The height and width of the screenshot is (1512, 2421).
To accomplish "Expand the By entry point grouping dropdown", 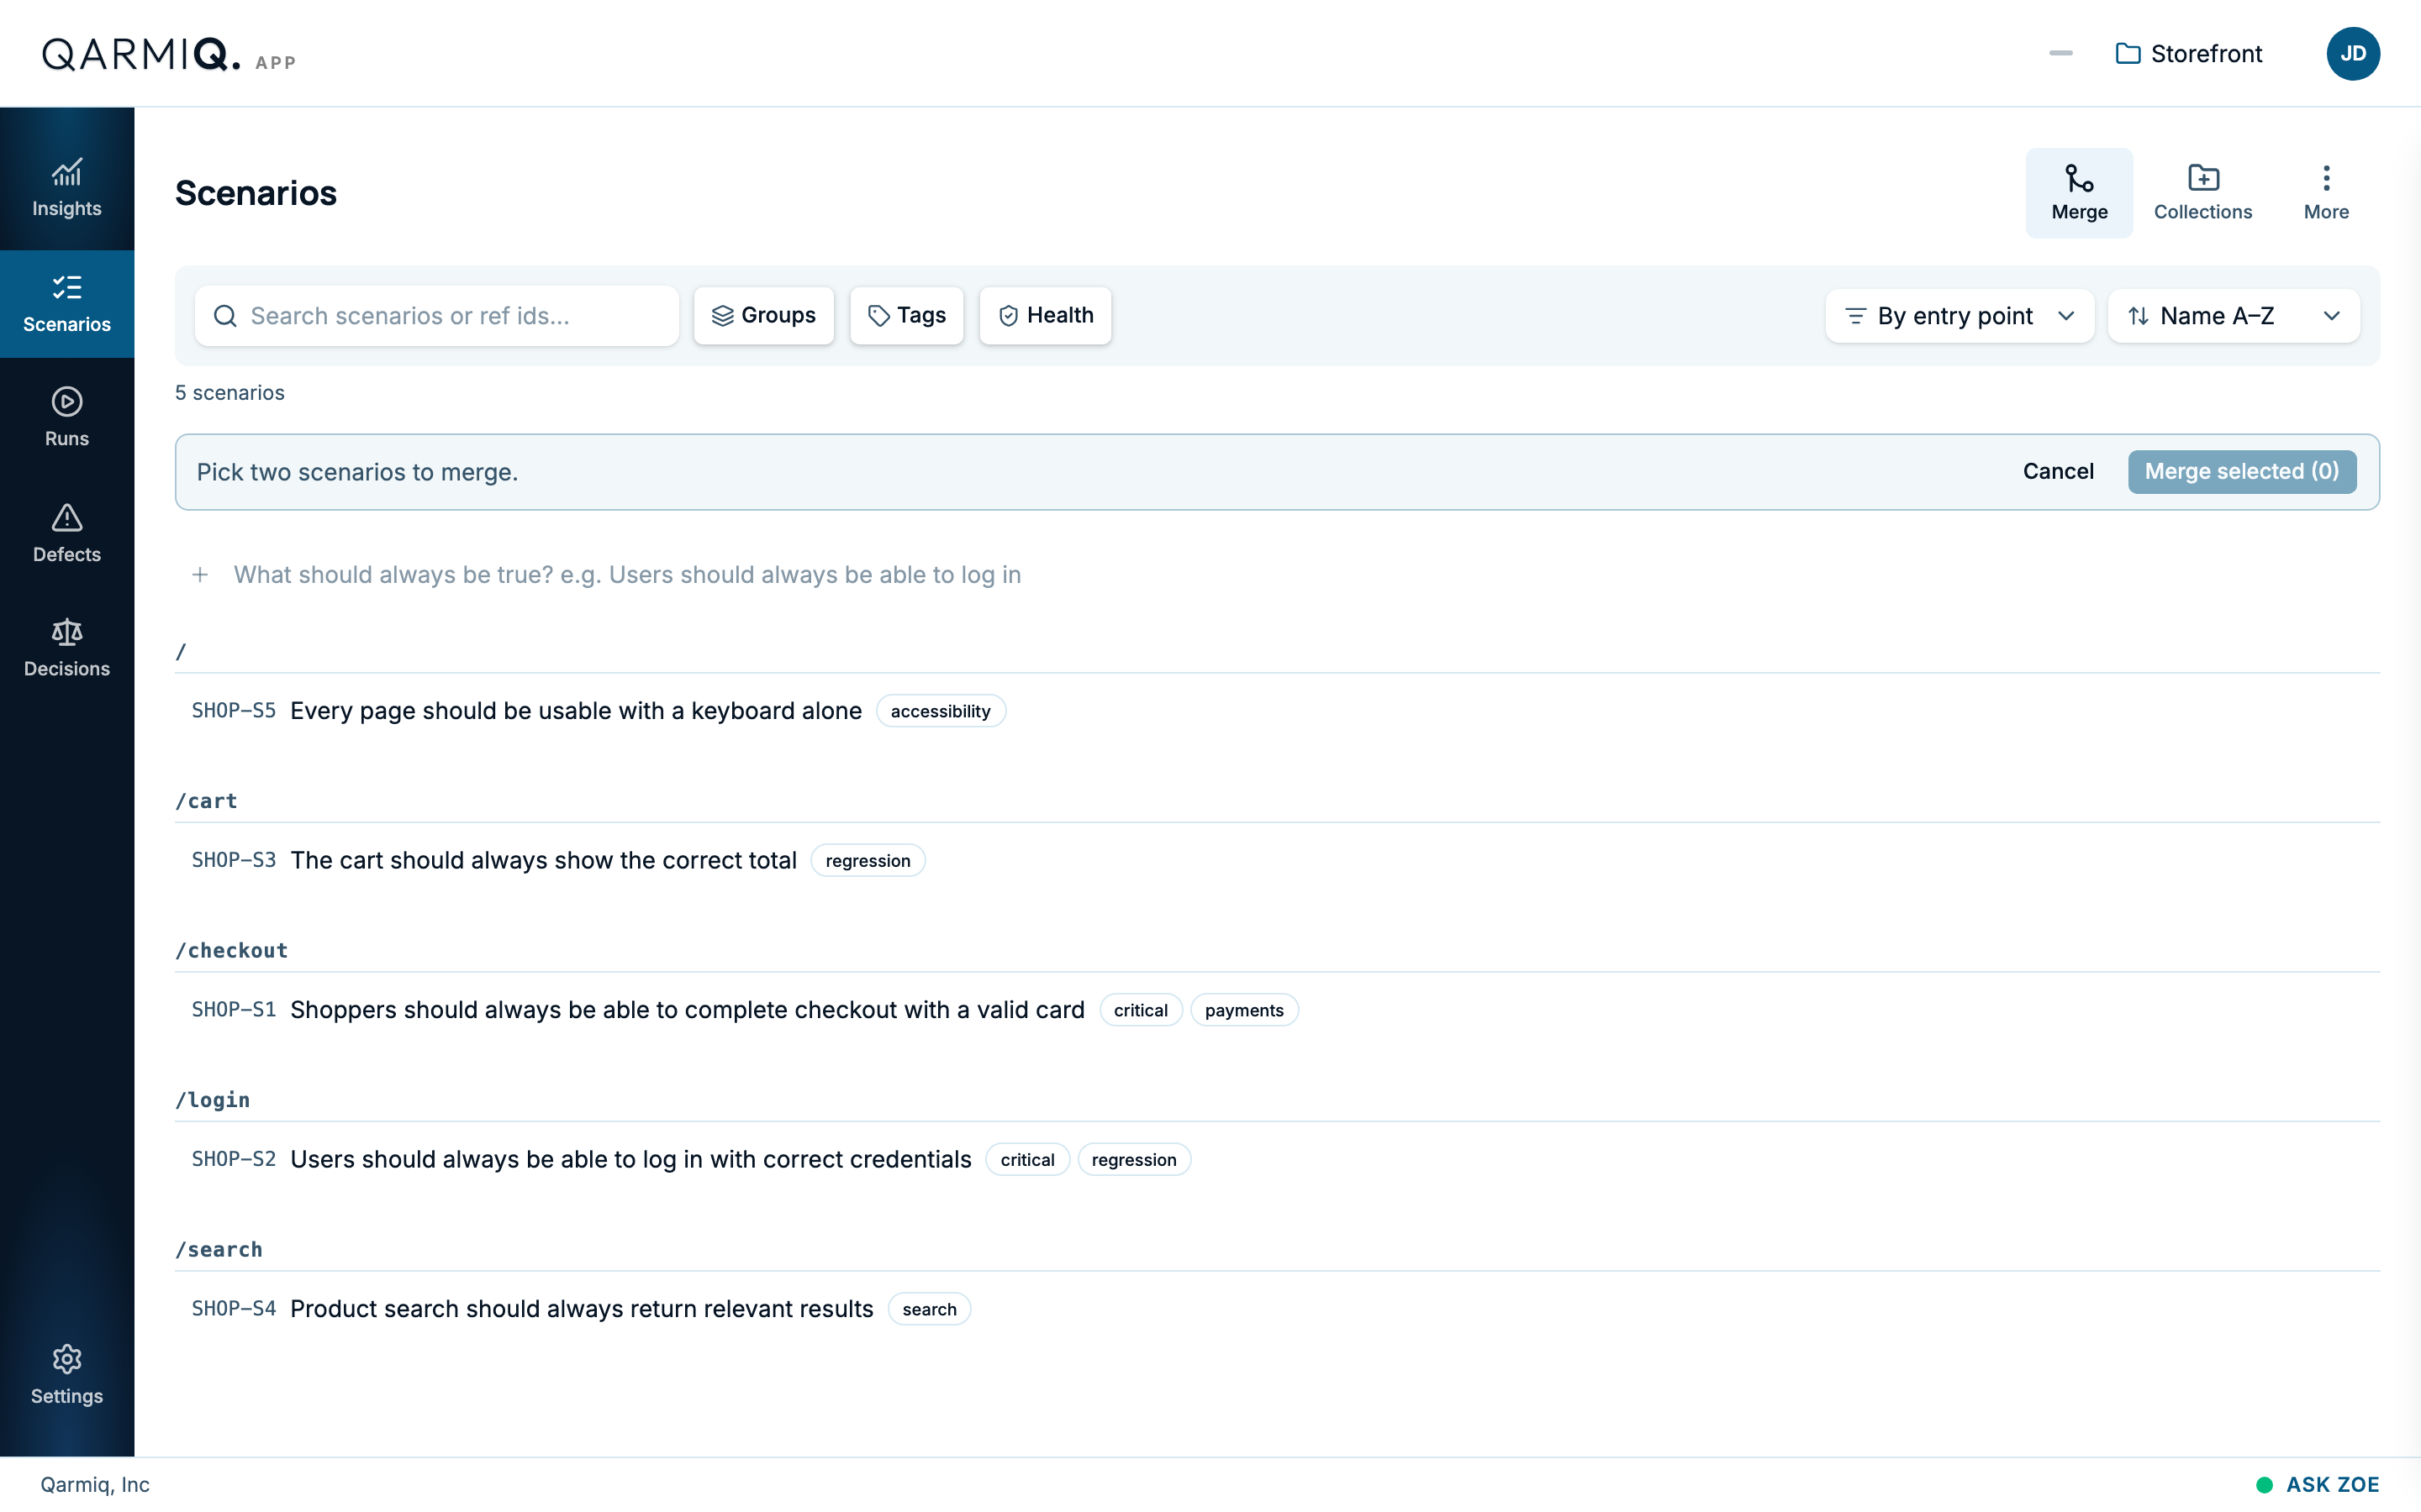I will coord(1959,316).
